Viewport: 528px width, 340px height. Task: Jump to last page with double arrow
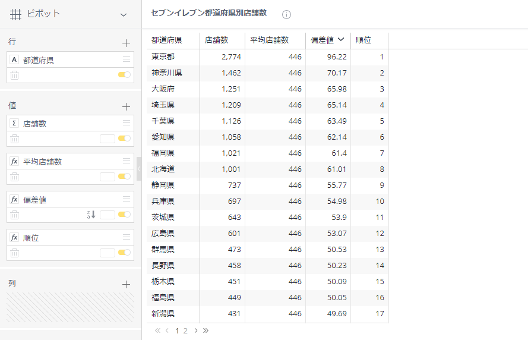(205, 330)
